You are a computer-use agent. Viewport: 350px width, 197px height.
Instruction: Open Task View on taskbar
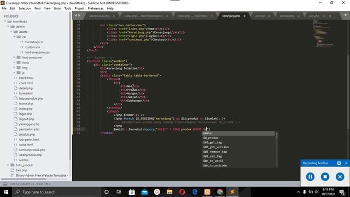[x=119, y=192]
